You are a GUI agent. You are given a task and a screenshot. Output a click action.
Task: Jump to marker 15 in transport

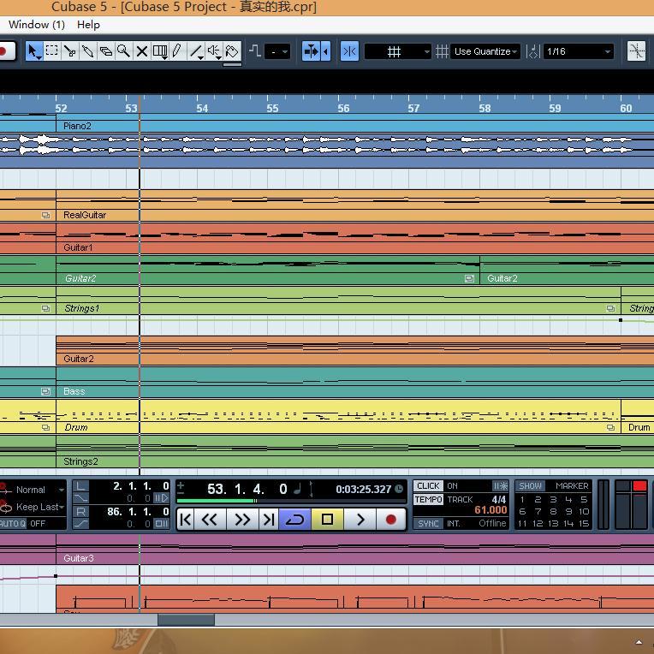584,523
